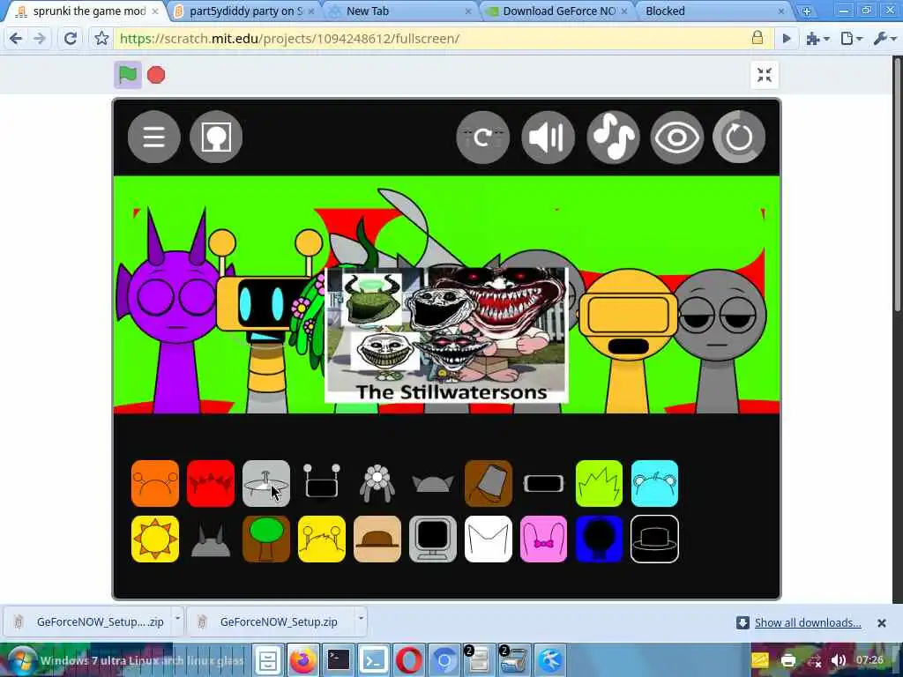Open the Start menu orb
Image resolution: width=903 pixels, height=677 pixels.
[x=22, y=659]
